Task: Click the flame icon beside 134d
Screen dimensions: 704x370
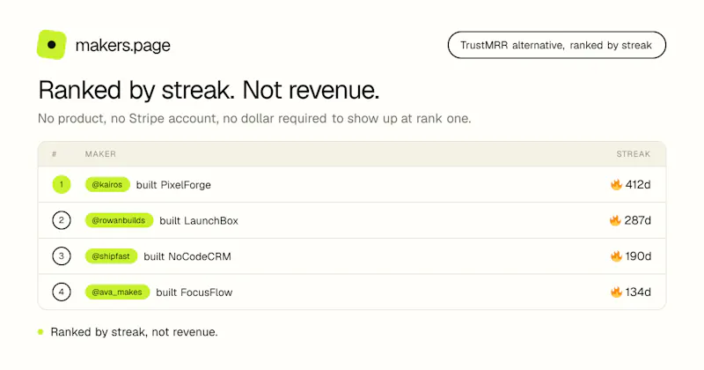Action: [616, 292]
